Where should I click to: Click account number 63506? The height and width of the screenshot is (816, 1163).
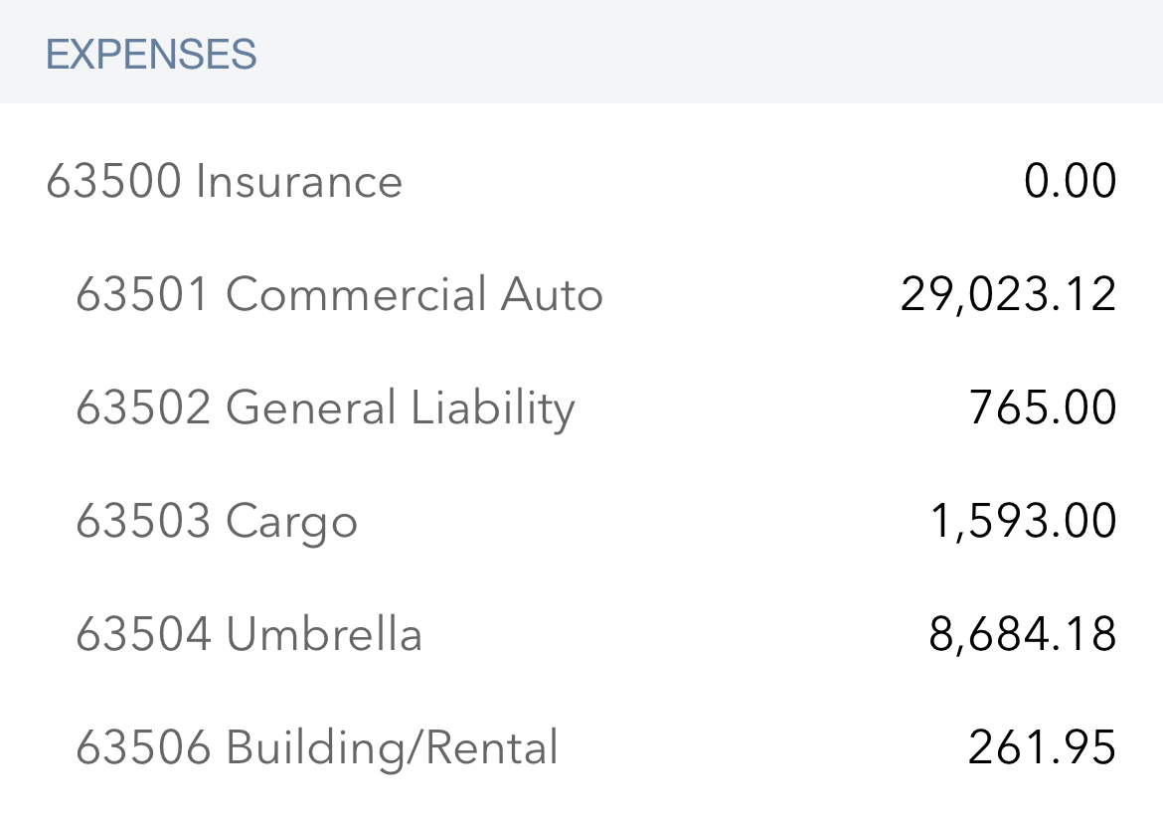pyautogui.click(x=144, y=748)
